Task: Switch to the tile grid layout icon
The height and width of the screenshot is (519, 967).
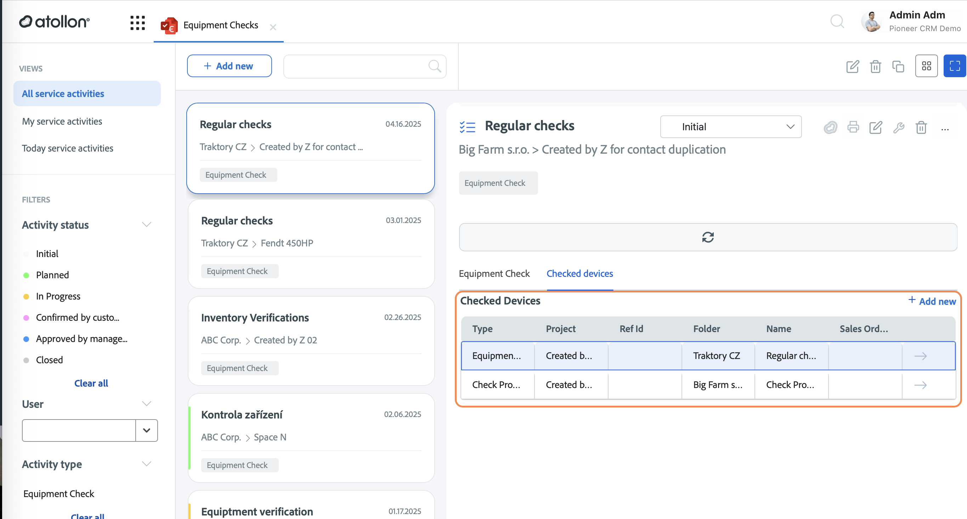Action: point(926,66)
